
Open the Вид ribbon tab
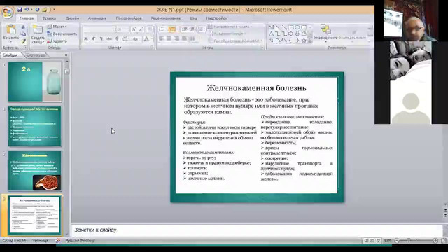[x=193, y=18]
